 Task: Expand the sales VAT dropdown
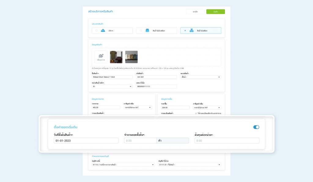(138, 107)
